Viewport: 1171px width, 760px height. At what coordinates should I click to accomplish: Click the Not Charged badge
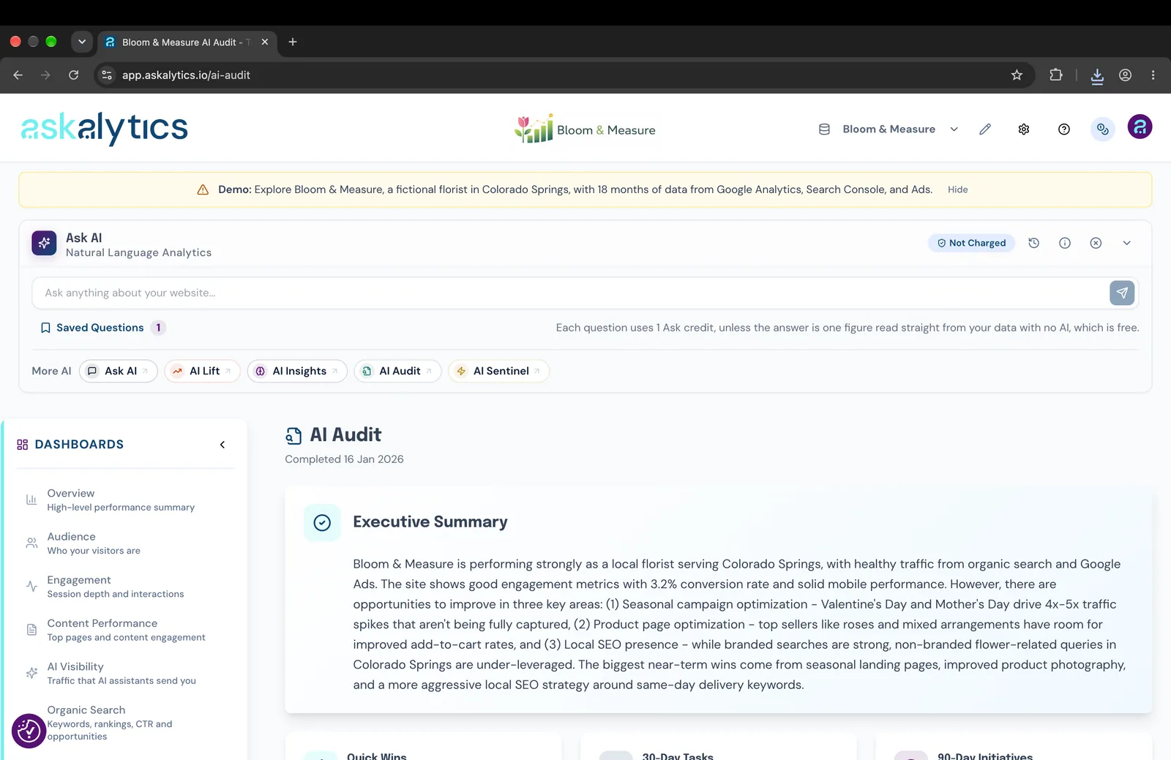point(971,243)
